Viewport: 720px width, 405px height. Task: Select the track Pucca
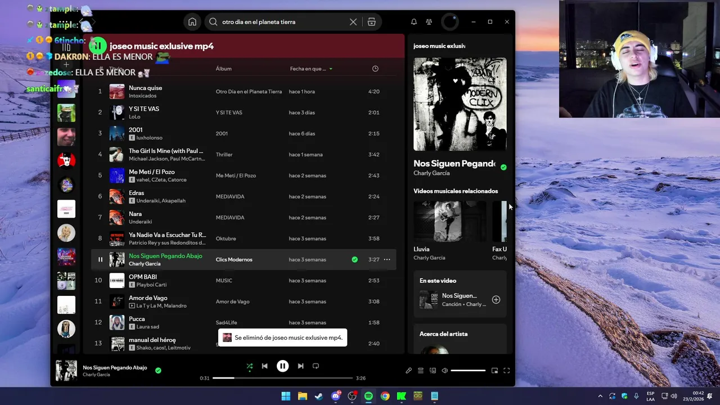(x=137, y=318)
